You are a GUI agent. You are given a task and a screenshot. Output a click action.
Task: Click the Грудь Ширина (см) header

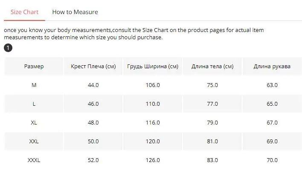(153, 66)
